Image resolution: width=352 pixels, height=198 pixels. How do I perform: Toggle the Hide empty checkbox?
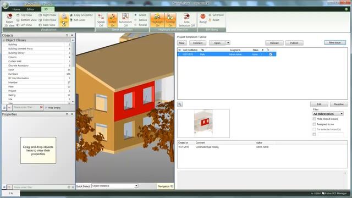(46, 108)
